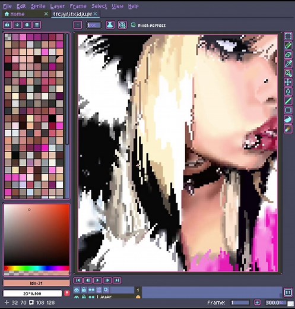295x309 pixels.
Task: Select the Move tool
Action: [288, 82]
